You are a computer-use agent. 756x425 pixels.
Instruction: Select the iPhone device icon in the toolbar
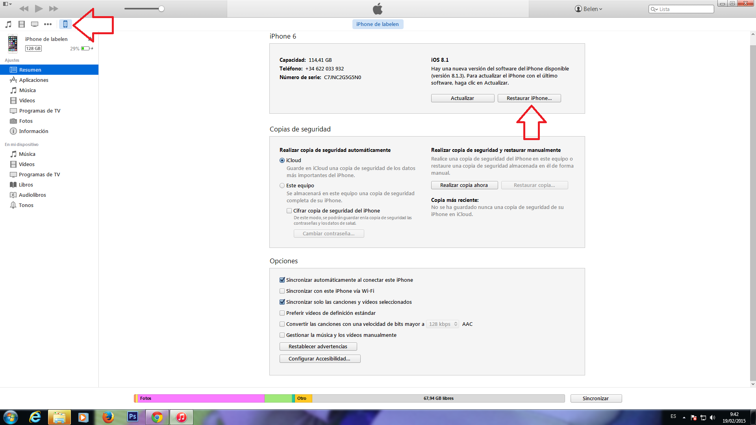[x=65, y=24]
